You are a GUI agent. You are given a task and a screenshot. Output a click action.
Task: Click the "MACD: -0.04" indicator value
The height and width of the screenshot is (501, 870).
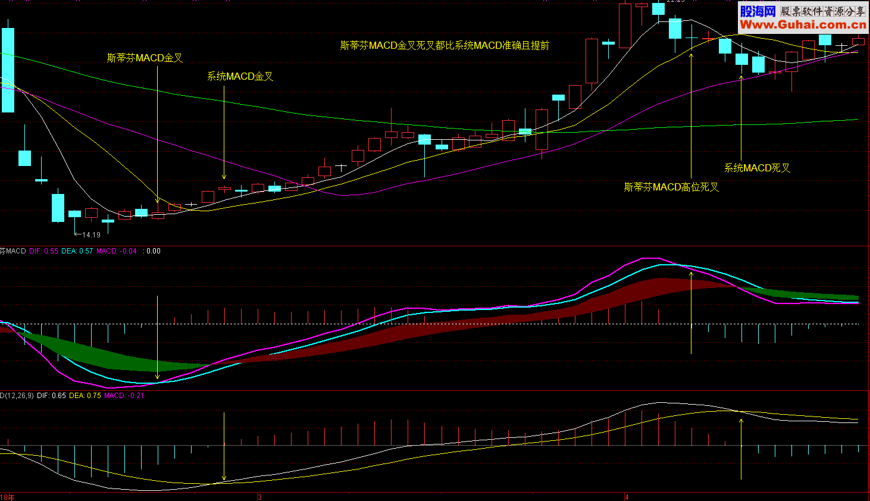tap(117, 251)
